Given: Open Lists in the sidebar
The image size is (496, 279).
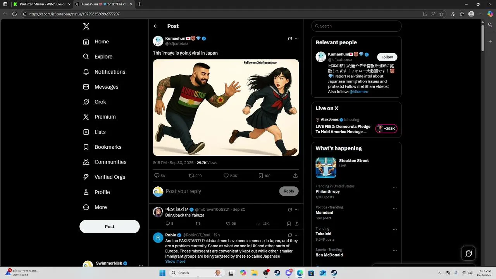Looking at the screenshot, I should (x=95, y=132).
